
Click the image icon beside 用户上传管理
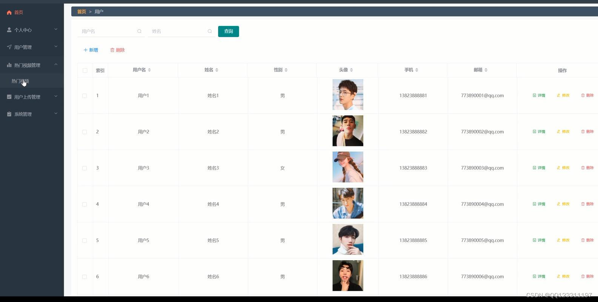9,97
